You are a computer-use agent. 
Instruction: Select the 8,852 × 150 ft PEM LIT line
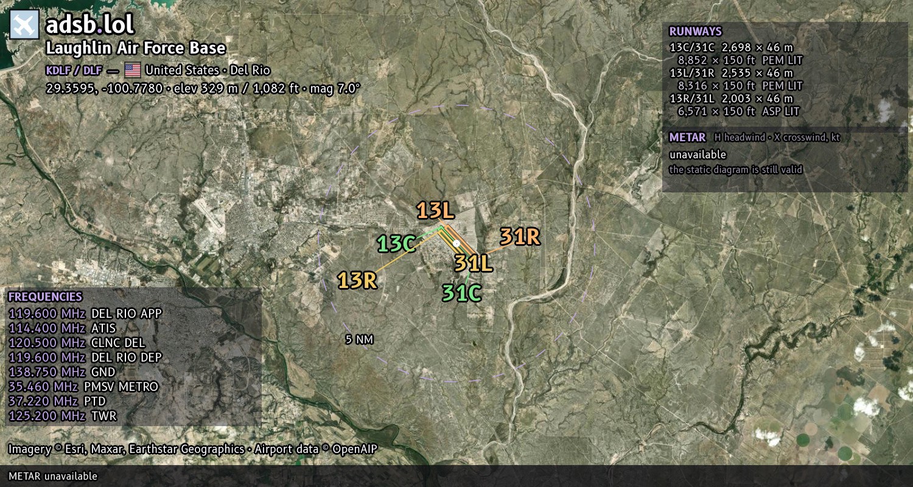(x=740, y=60)
